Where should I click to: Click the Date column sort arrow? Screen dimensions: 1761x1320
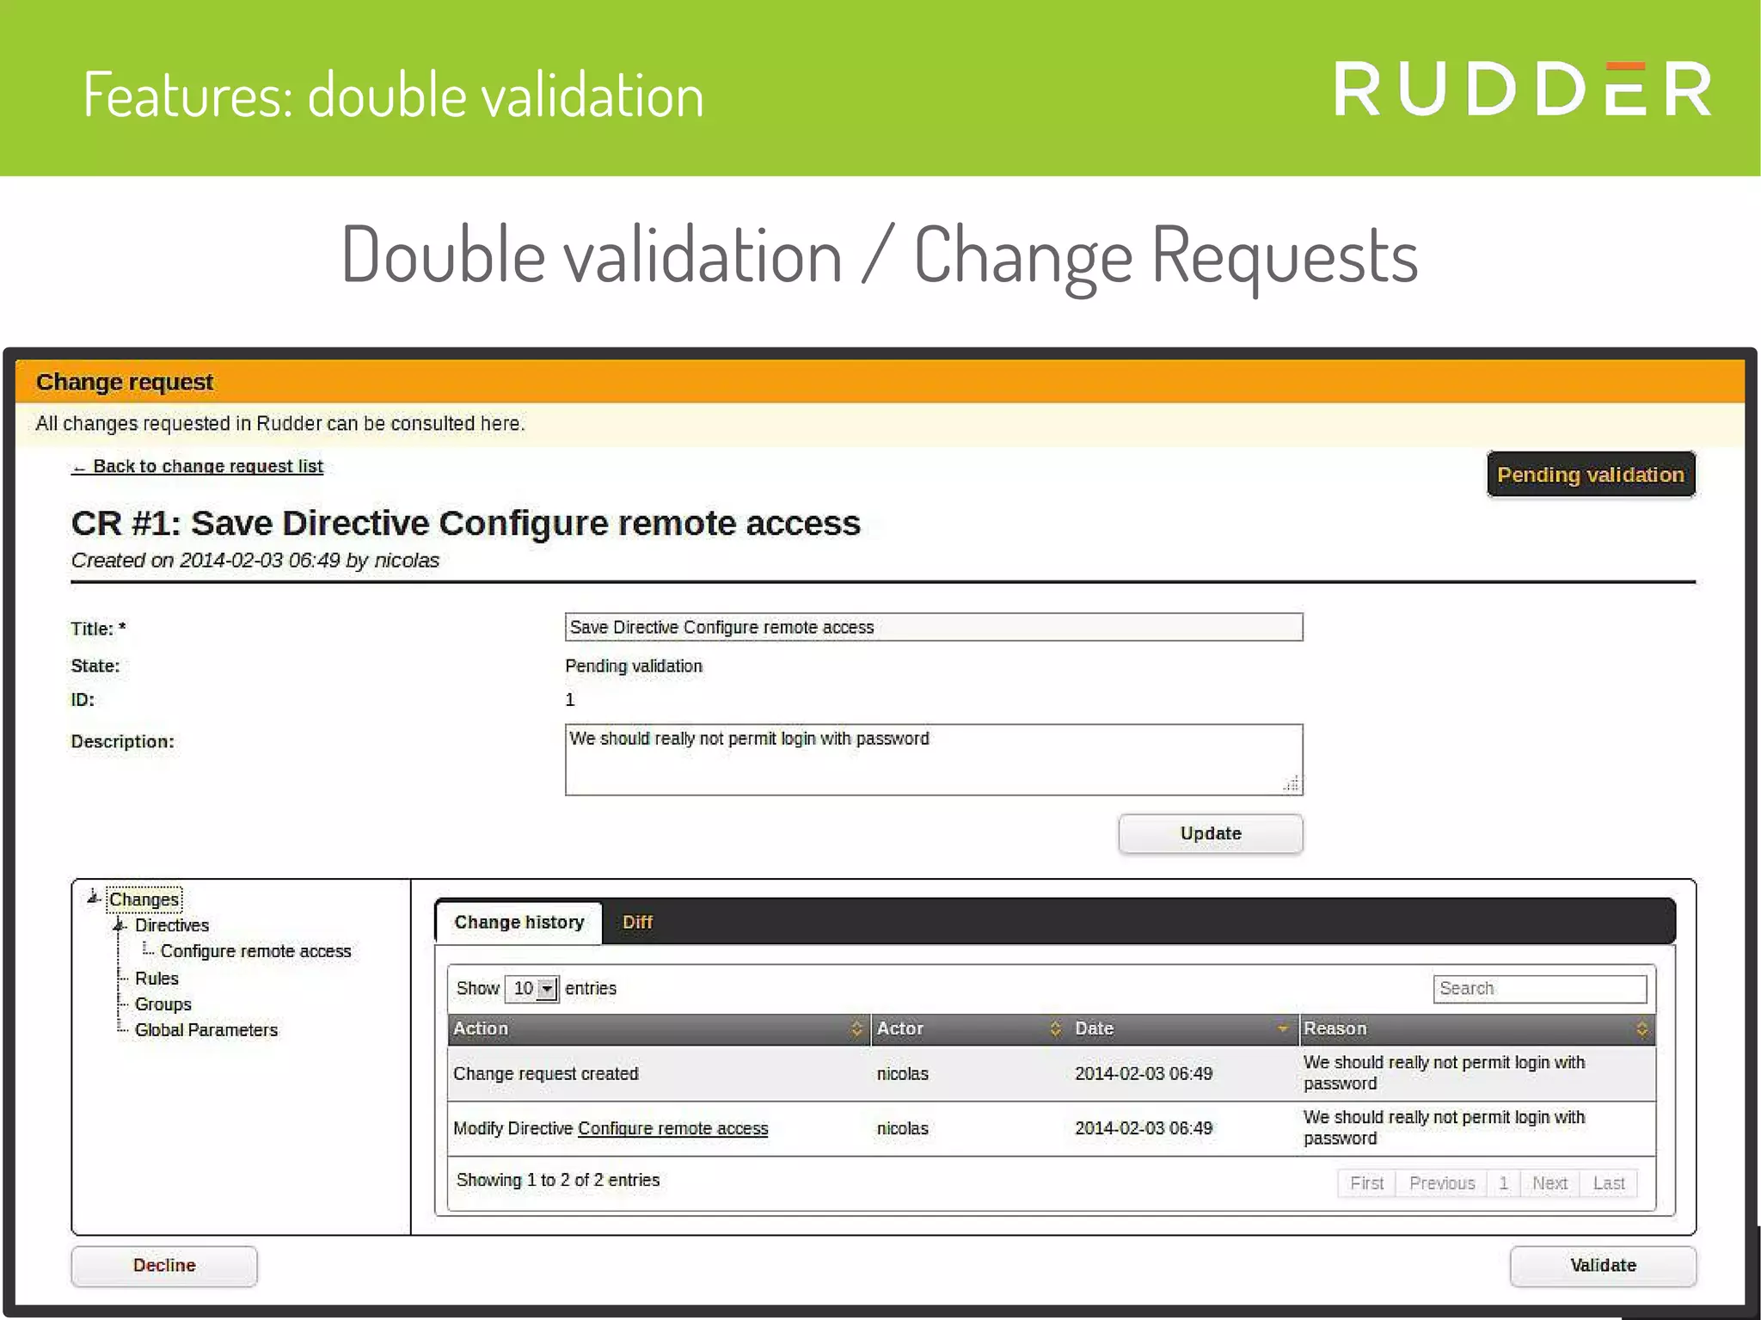(x=1282, y=1028)
